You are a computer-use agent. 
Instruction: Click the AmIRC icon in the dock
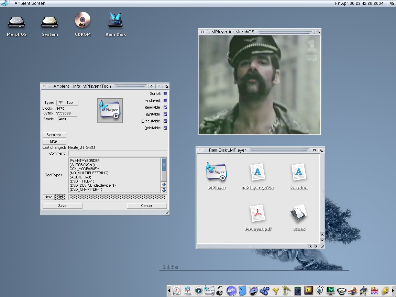pyautogui.click(x=231, y=291)
